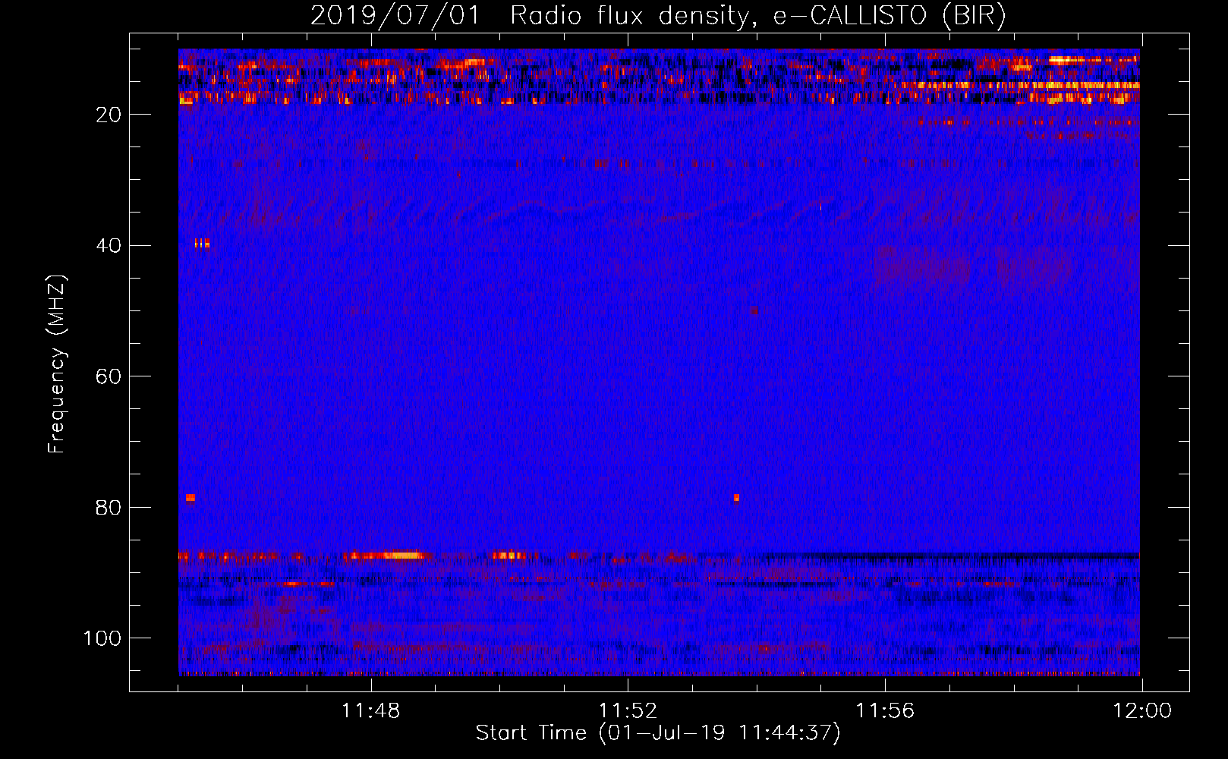Viewport: 1228px width, 759px height.
Task: Click the red spot near 80 MHz at left edge
Action: point(190,498)
